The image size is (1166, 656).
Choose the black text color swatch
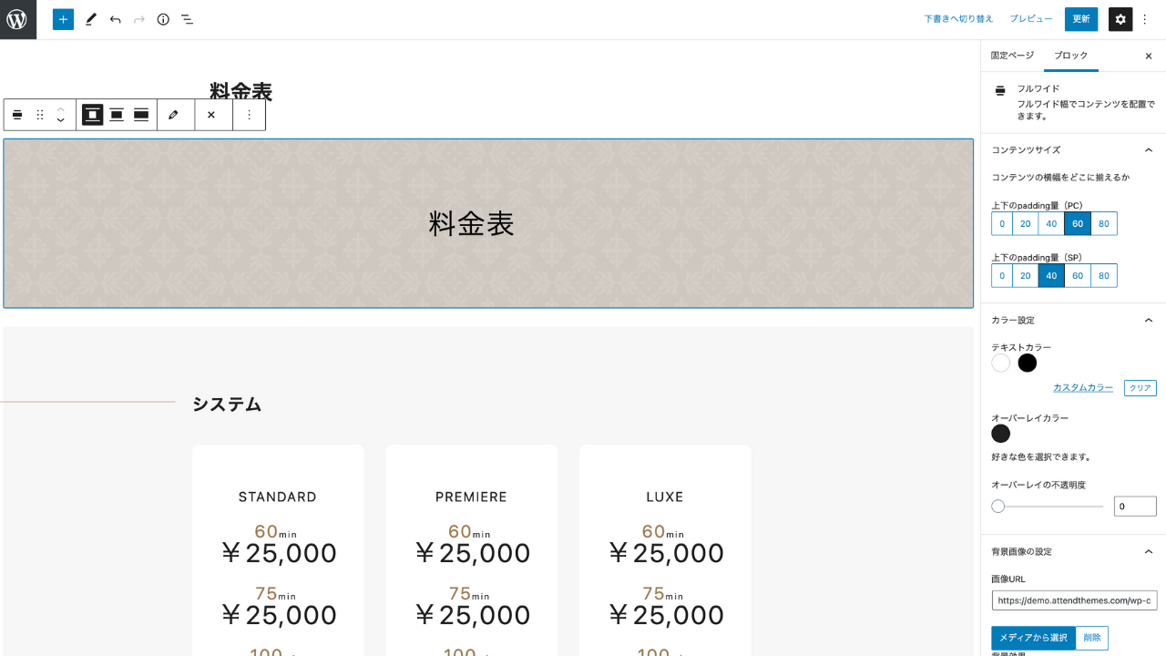(1028, 364)
